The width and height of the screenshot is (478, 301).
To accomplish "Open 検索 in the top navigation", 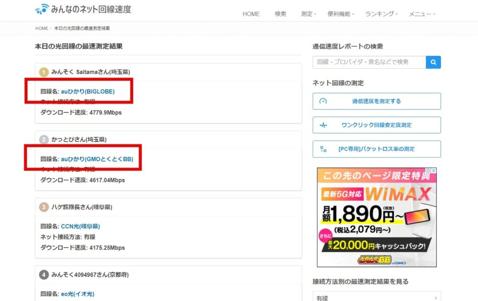I will point(281,14).
